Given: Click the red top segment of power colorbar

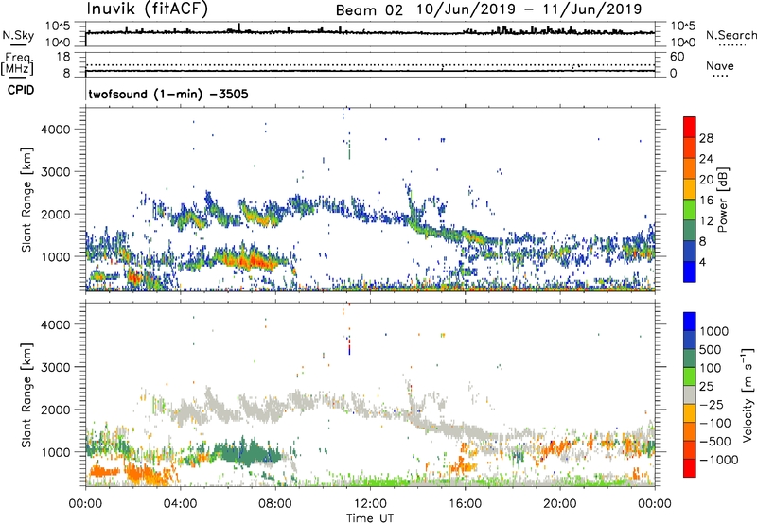Looking at the screenshot, I should [690, 127].
